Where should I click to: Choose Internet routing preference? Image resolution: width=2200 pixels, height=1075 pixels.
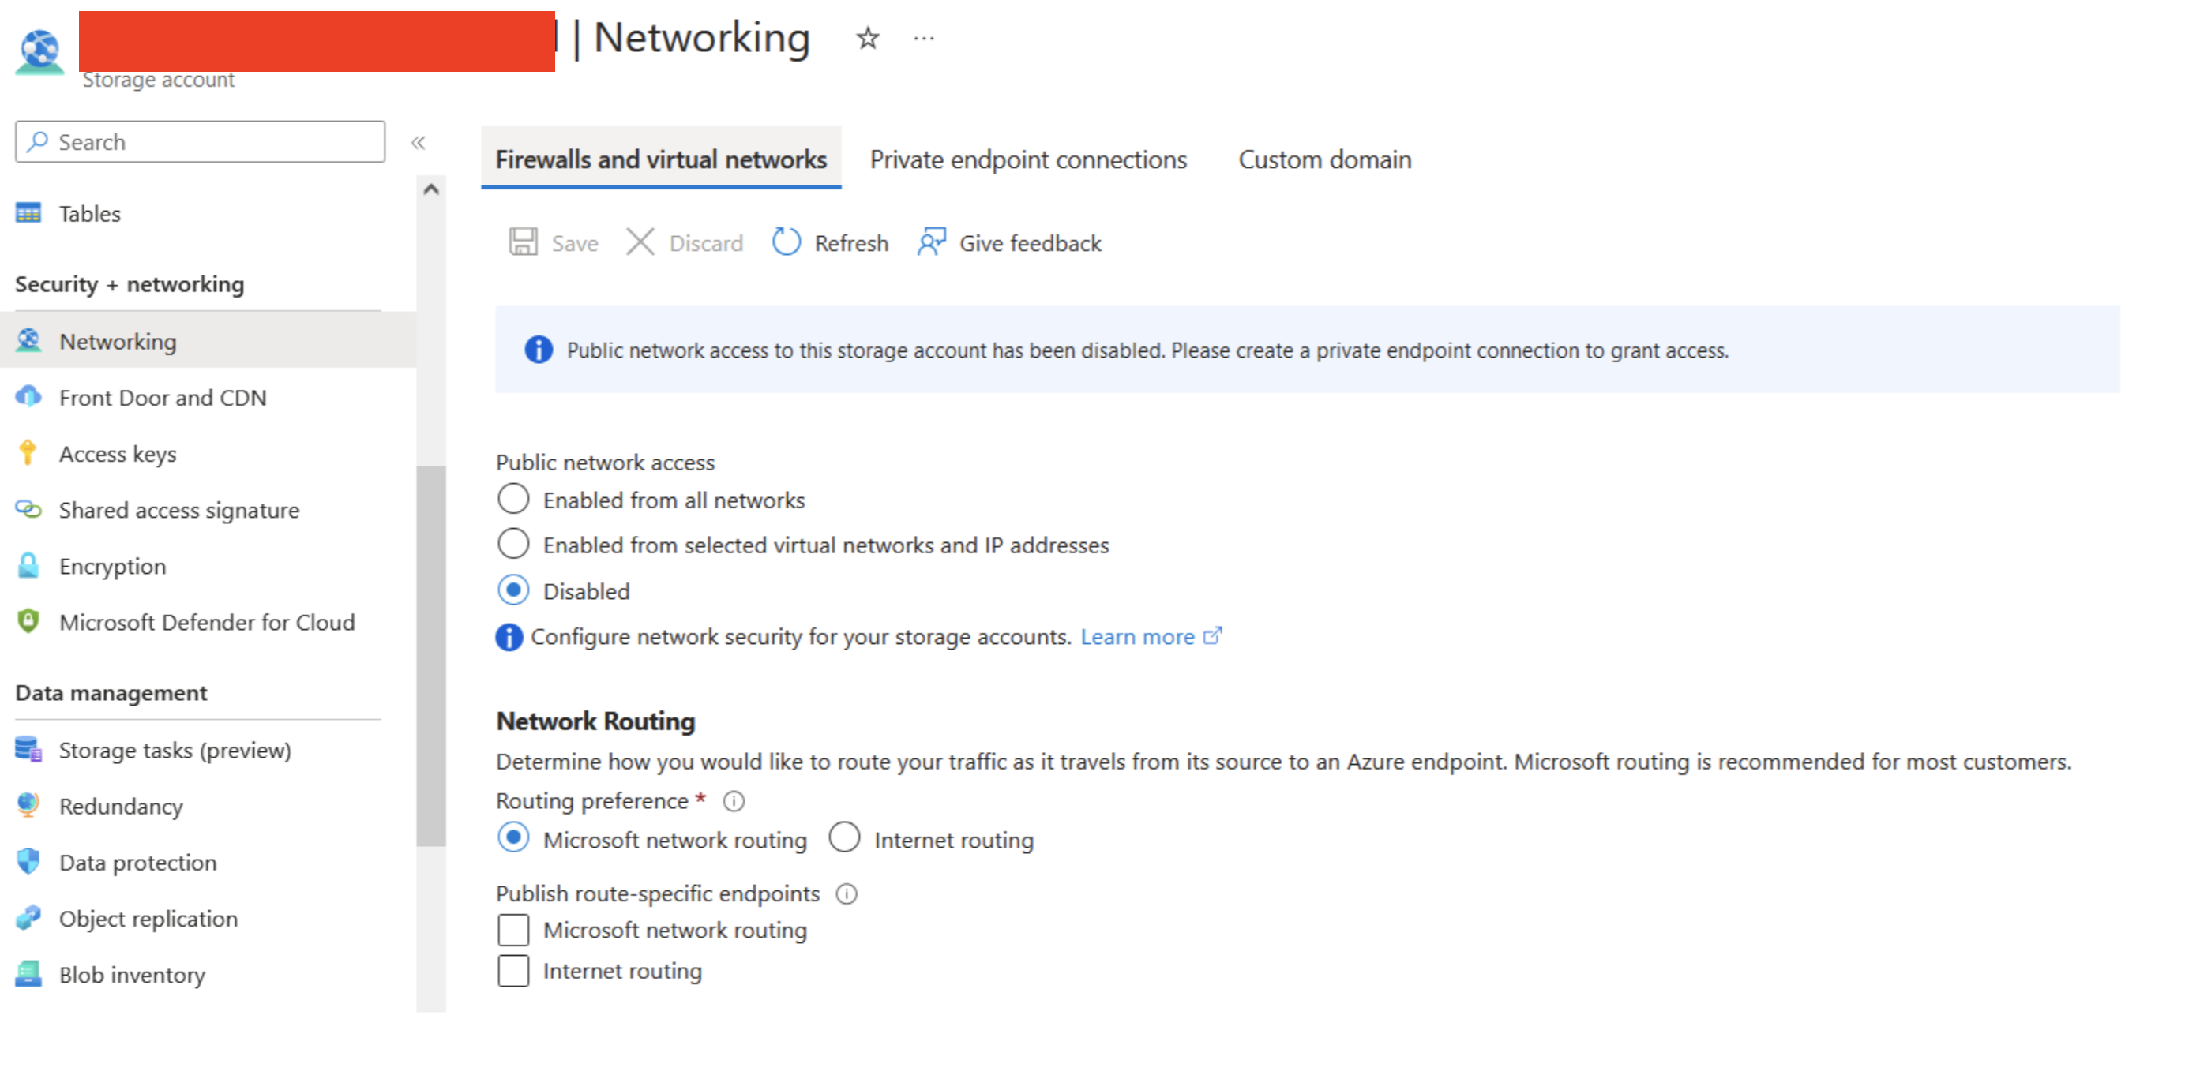[845, 837]
